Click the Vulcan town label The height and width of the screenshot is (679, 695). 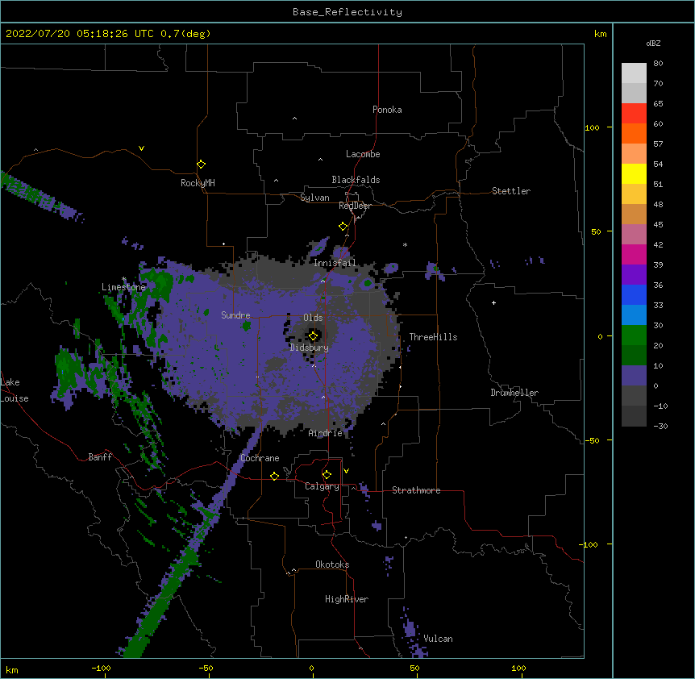point(438,639)
